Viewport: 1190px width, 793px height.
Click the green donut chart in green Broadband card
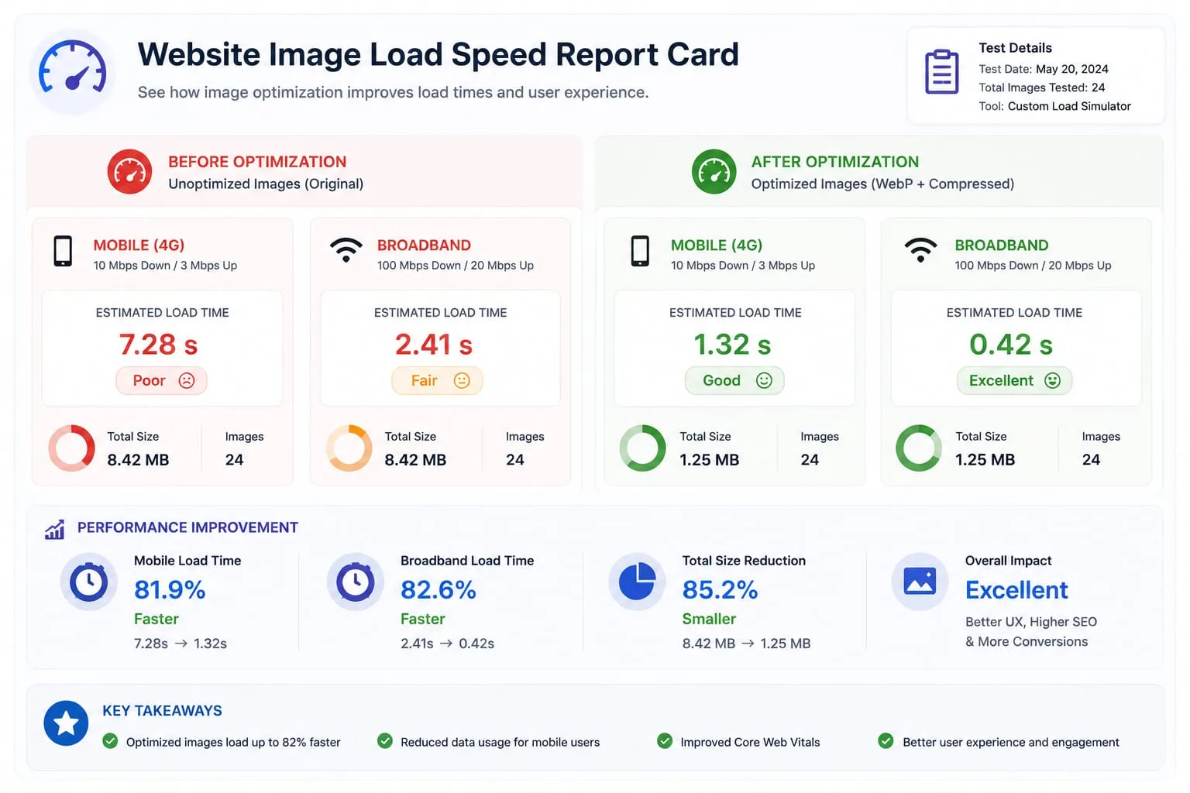tap(919, 448)
